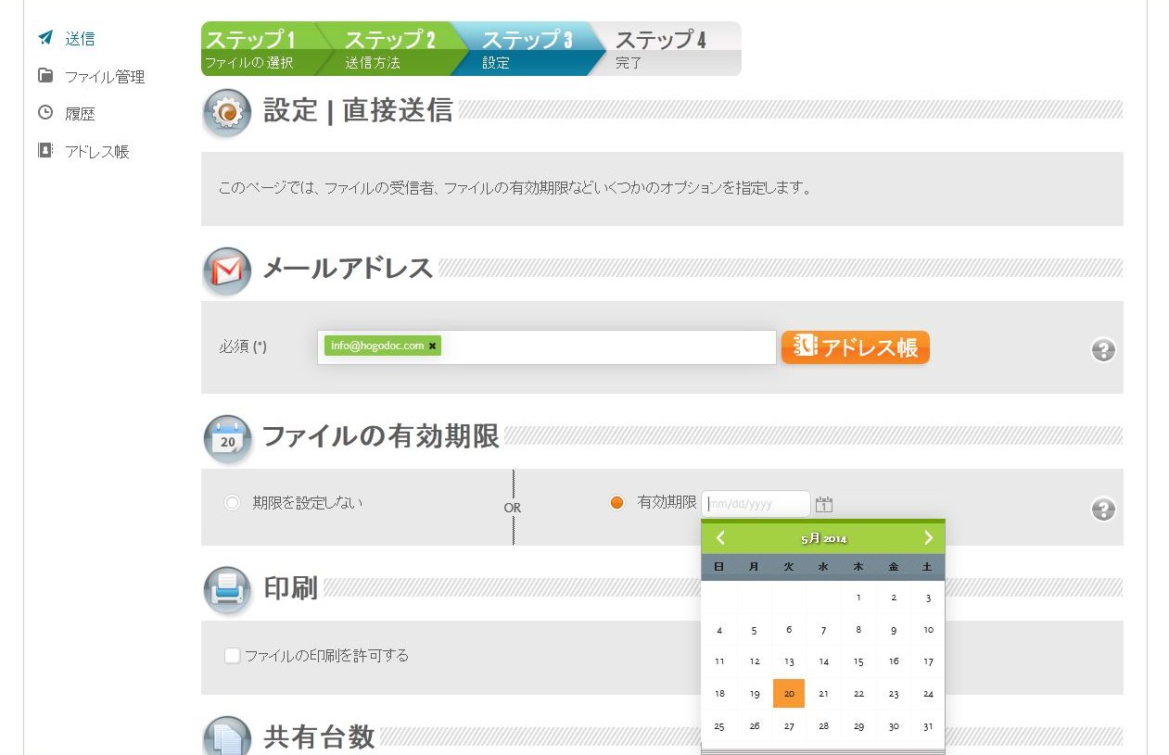Click help icon in 有効期限 section

pos(1103,510)
